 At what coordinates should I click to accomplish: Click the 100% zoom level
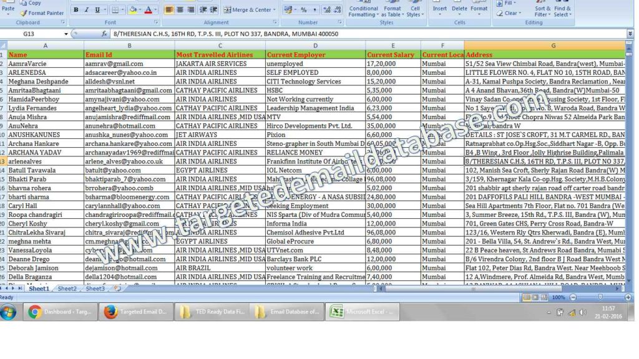click(x=559, y=297)
